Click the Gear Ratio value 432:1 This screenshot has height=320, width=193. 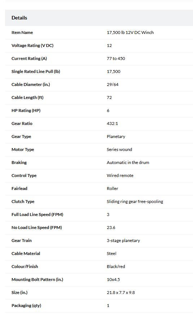112,124
